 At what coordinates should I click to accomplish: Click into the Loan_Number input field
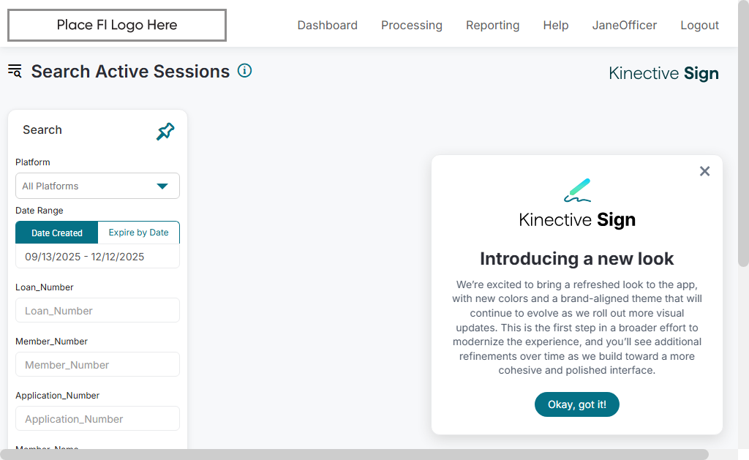click(x=97, y=311)
